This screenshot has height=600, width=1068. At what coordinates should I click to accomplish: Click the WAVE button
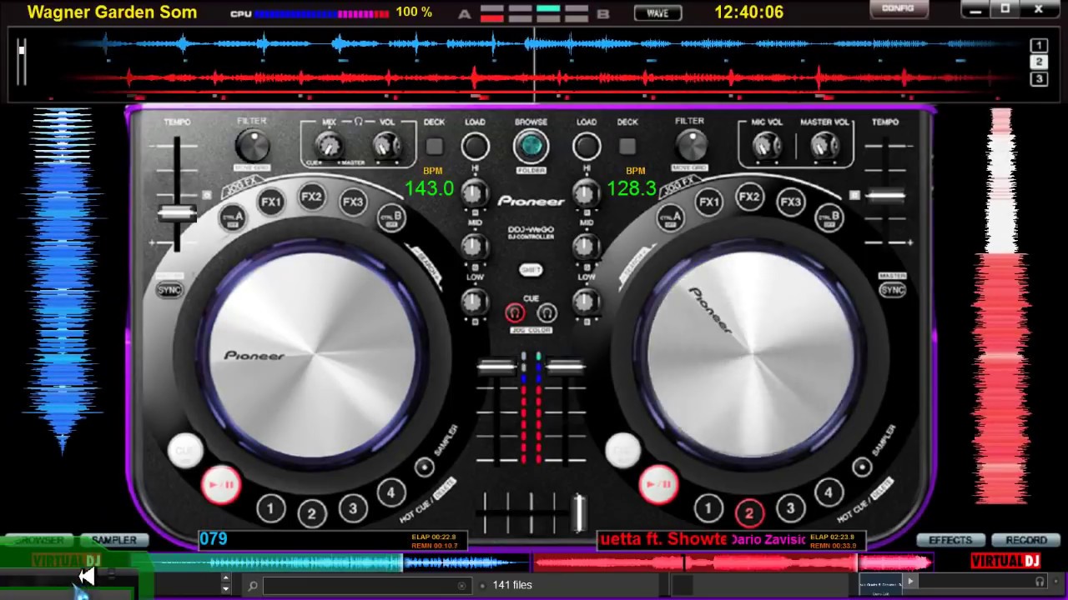tap(657, 12)
